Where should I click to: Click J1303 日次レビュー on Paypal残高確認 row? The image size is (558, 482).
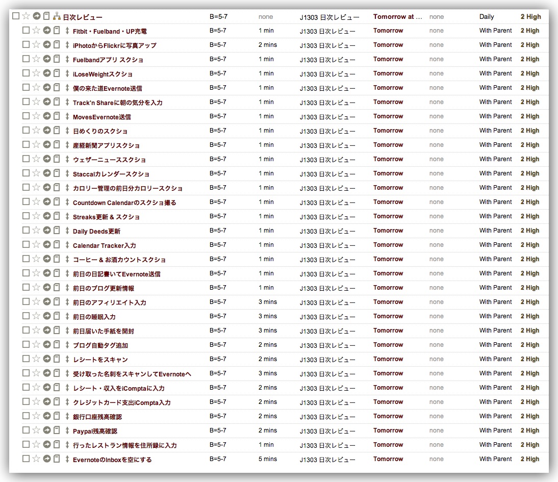327,431
